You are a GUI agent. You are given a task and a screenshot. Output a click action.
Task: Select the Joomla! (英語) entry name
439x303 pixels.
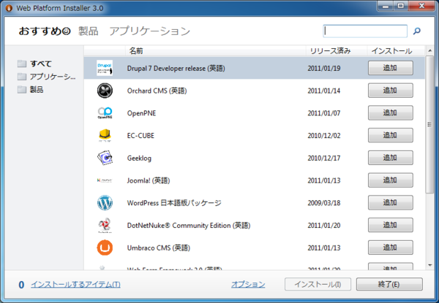coord(149,180)
